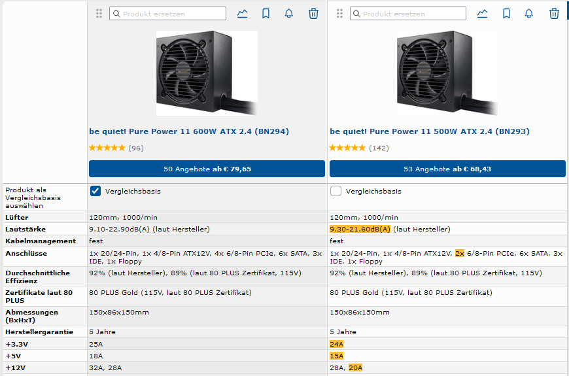Open '53 Angebote ab € 68,43' offers

(x=447, y=169)
